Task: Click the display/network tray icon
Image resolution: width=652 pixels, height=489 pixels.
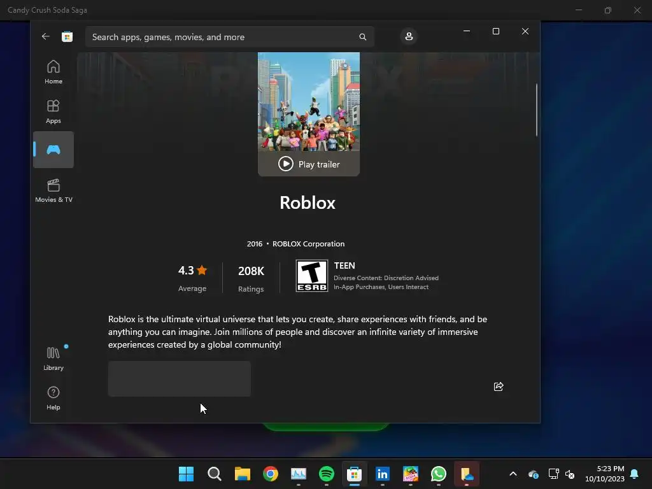Action: [x=553, y=474]
